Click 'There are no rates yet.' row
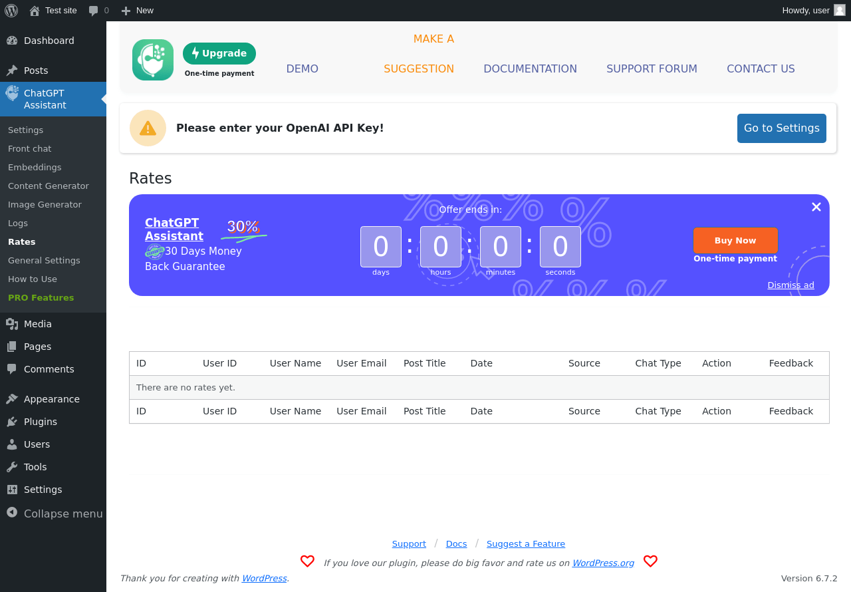Screen dimensions: 851x592 pyautogui.click(x=479, y=388)
